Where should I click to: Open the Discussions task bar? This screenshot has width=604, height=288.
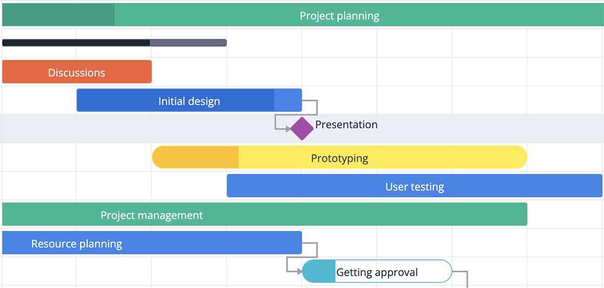[x=77, y=72]
